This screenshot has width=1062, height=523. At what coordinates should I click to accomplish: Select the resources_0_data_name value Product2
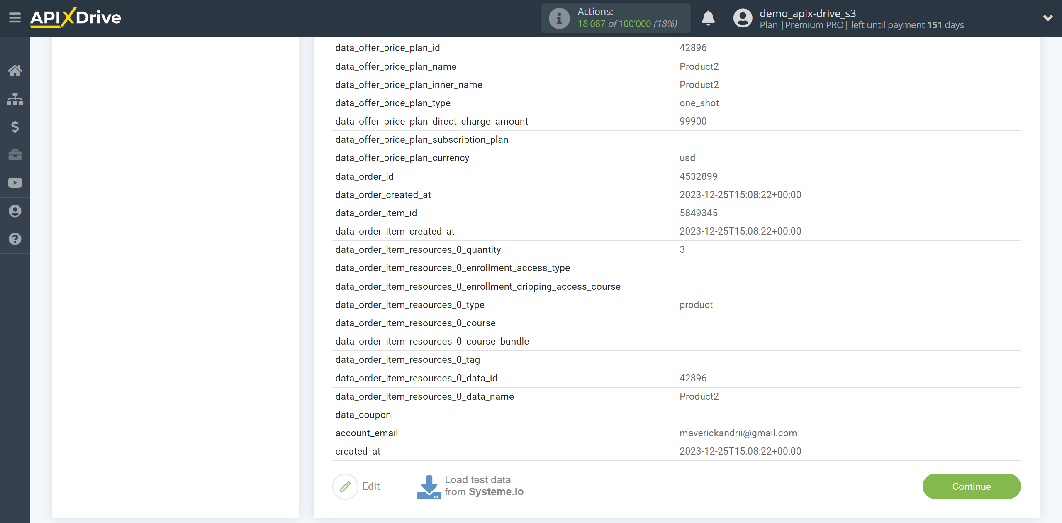[699, 396]
